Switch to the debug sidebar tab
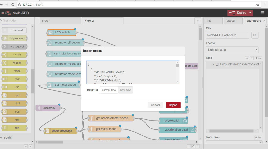Viewport: 268px width, 149px height. coord(230,21)
